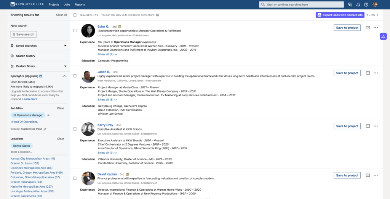Tick the checkbox for Kerry Dray
Image resolution: width=390 pixels, height=199 pixels.
coord(75,129)
